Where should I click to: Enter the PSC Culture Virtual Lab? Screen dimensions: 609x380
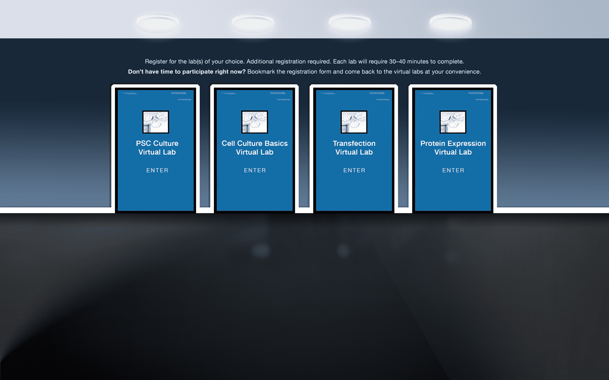157,170
